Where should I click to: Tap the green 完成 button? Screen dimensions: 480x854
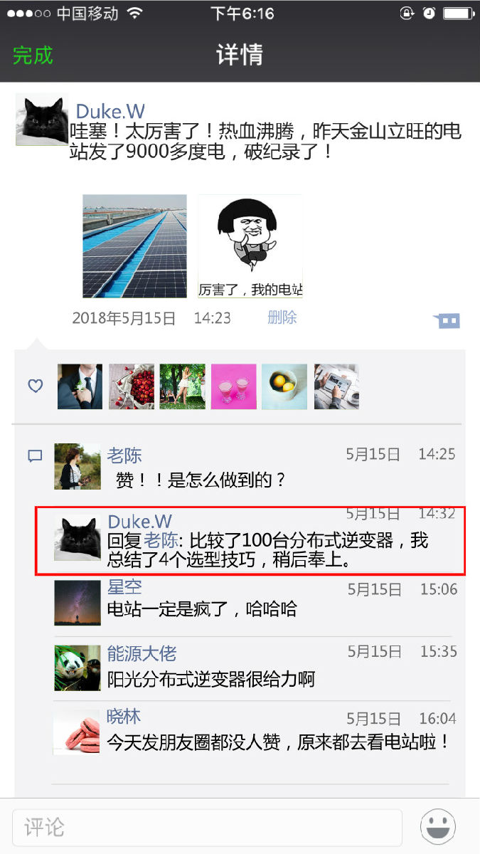33,55
